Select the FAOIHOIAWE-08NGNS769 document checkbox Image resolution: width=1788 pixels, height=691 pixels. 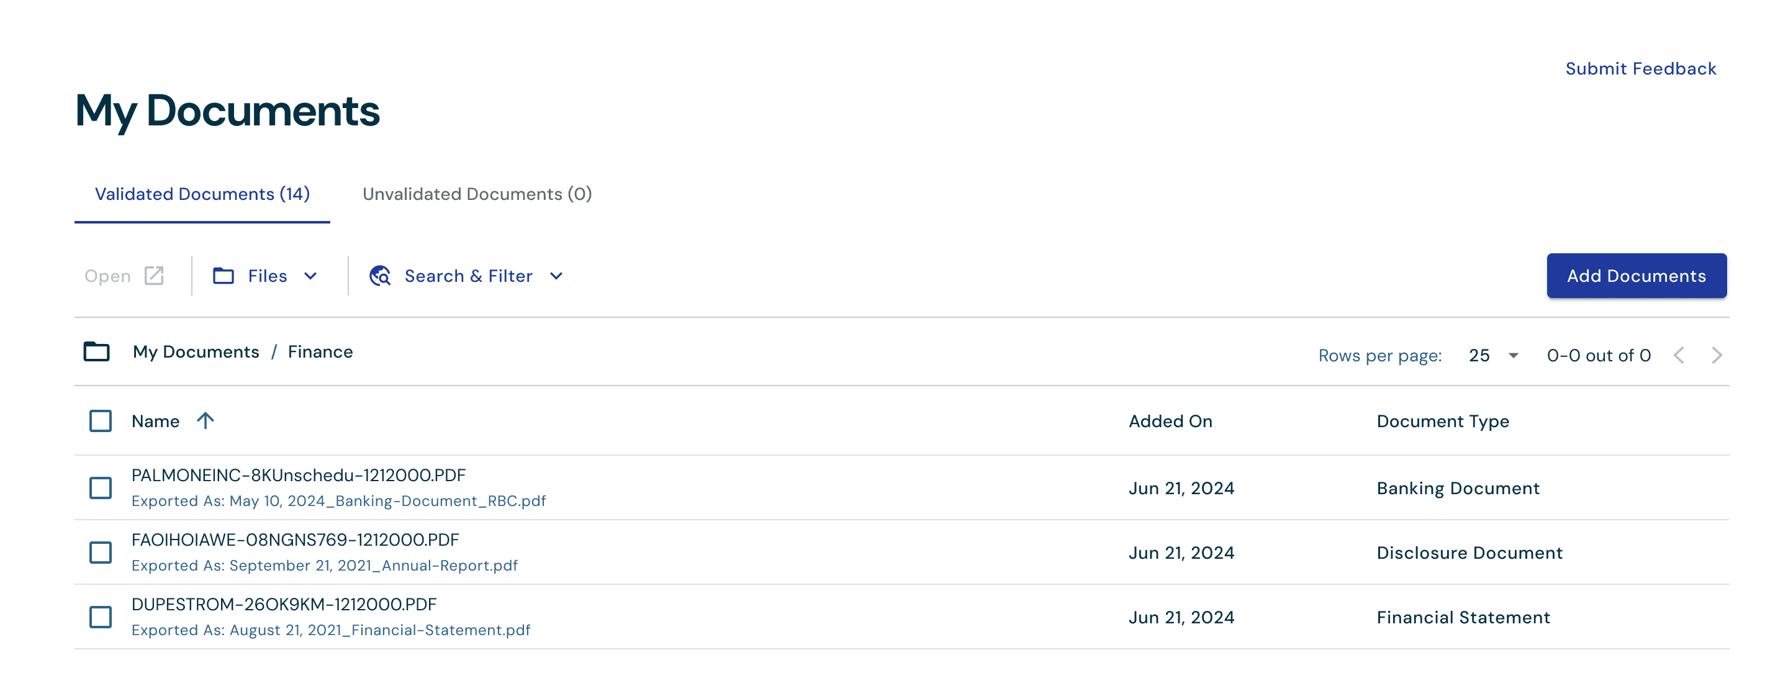click(x=101, y=553)
